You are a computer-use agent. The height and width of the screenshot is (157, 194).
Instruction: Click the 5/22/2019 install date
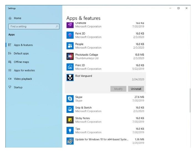click(138, 69)
